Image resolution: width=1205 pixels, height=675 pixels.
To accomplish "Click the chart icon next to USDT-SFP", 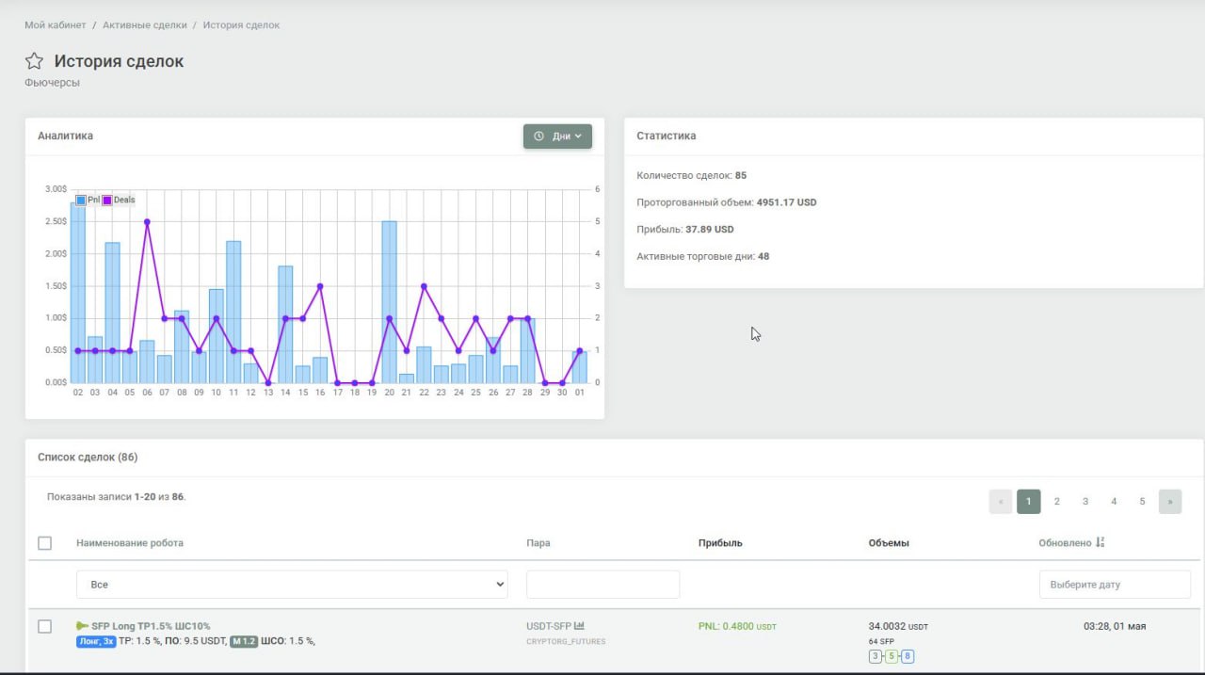I will [580, 625].
